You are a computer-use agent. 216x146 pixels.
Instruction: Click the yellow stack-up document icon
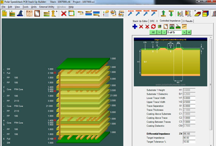(5, 14)
